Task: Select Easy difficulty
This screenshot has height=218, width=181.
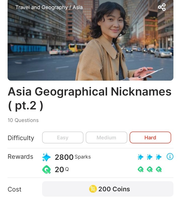Action: point(63,138)
